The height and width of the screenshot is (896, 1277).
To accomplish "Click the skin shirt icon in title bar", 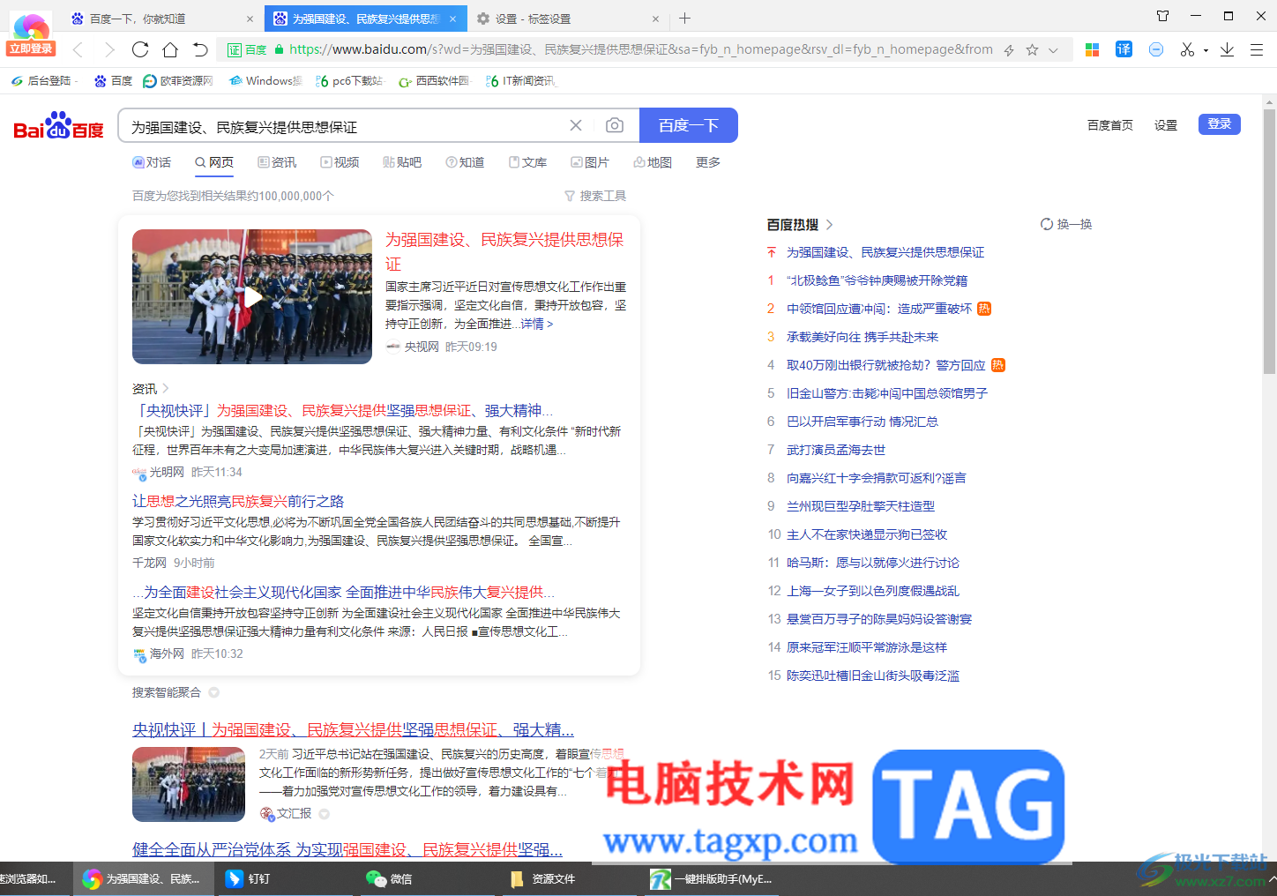I will coord(1162,16).
